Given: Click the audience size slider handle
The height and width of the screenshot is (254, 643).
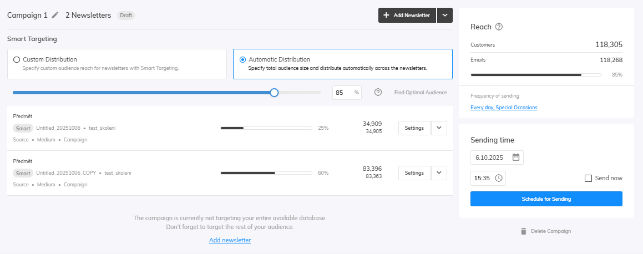Looking at the screenshot, I should (x=274, y=93).
